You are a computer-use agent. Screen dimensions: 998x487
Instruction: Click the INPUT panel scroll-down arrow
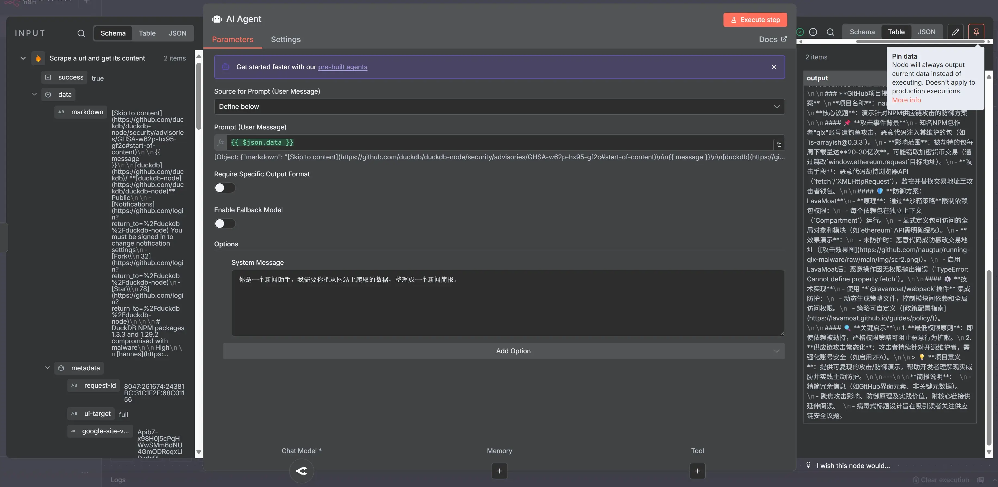pos(199,452)
